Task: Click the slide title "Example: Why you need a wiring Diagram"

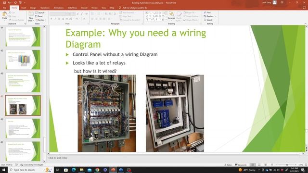Action: [x=136, y=38]
